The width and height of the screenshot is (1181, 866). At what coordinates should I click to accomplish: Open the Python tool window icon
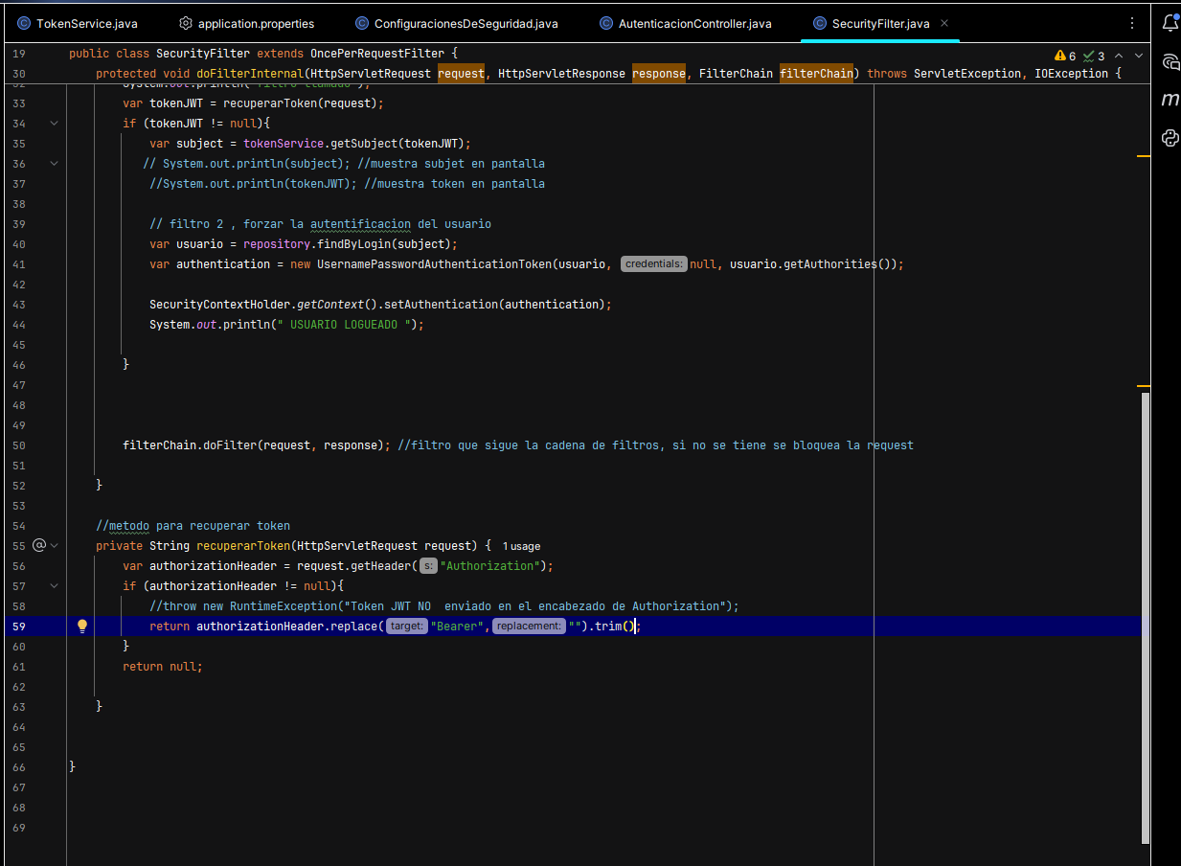(x=1170, y=137)
